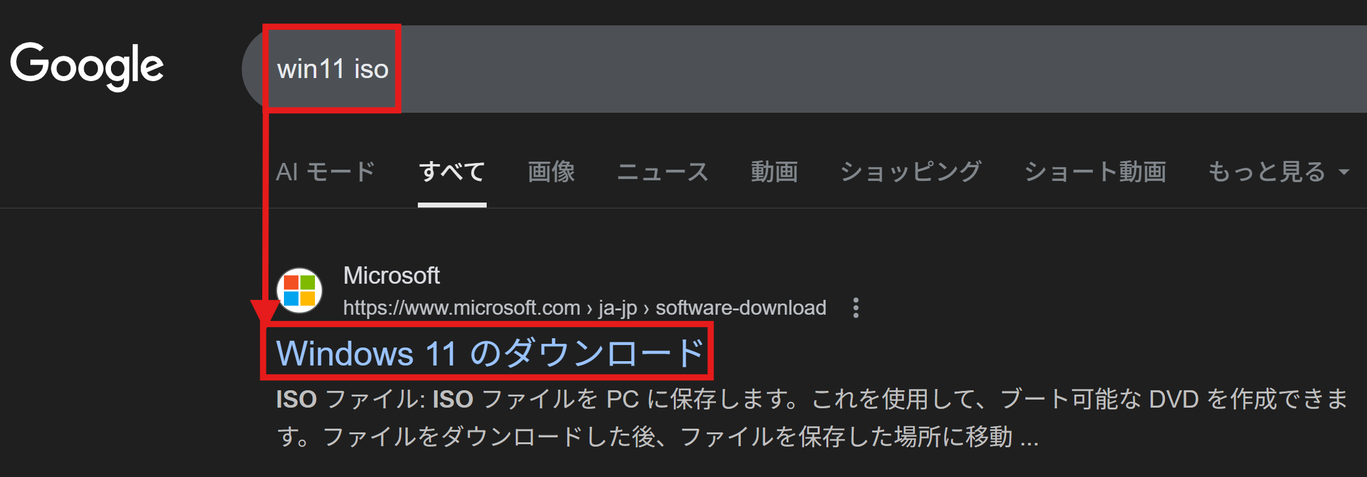Select the すべて tab
The width and height of the screenshot is (1367, 477).
coord(452,172)
